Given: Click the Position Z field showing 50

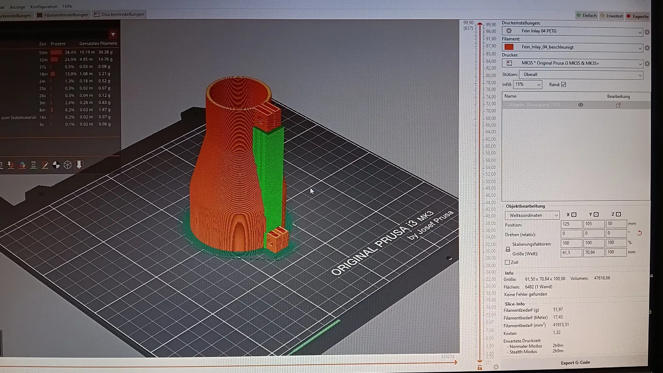Looking at the screenshot, I should [616, 224].
